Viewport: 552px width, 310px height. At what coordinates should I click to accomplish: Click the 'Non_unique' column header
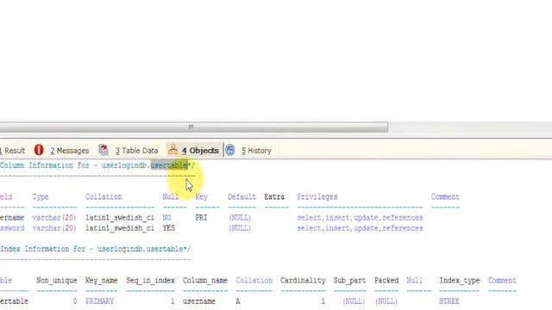pos(57,281)
